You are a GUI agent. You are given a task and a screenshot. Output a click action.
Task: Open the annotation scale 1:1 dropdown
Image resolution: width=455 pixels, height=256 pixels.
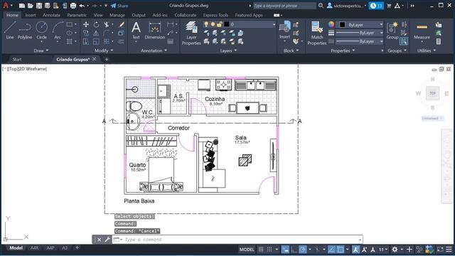[x=383, y=250]
